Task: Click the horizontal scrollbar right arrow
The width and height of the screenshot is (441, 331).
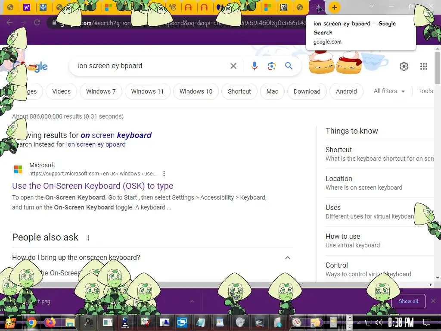Action: click(431, 285)
